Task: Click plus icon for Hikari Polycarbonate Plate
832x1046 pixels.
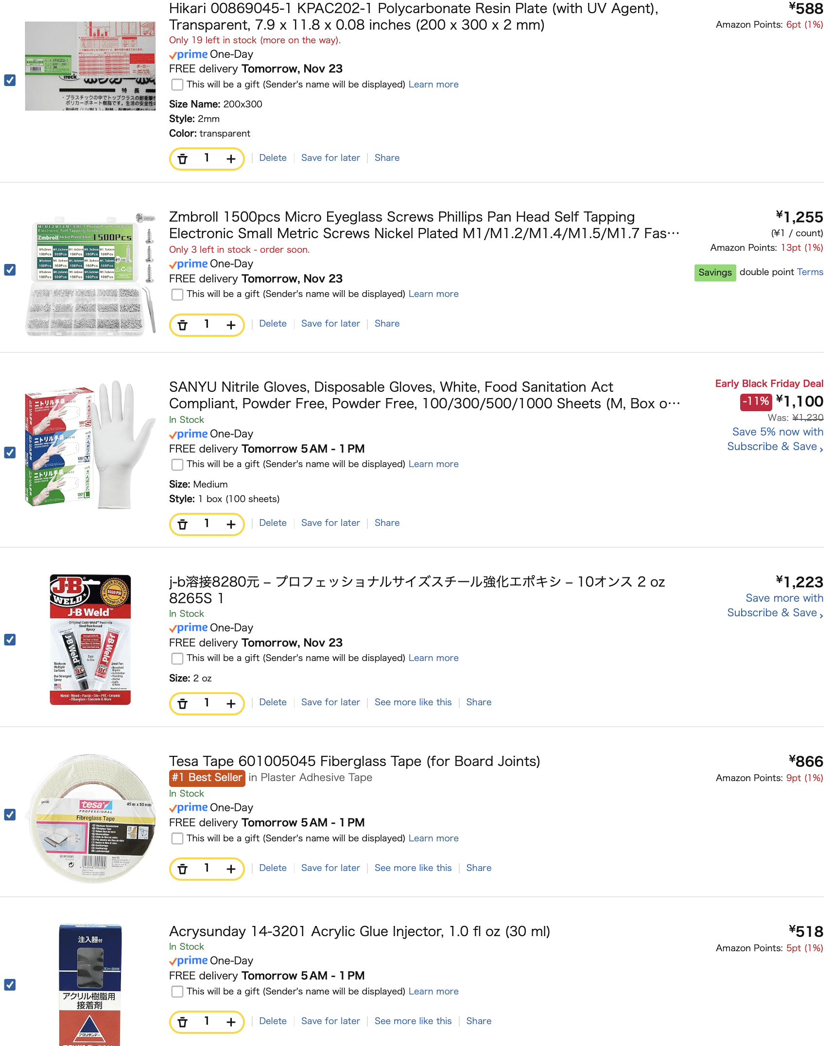Action: tap(231, 159)
